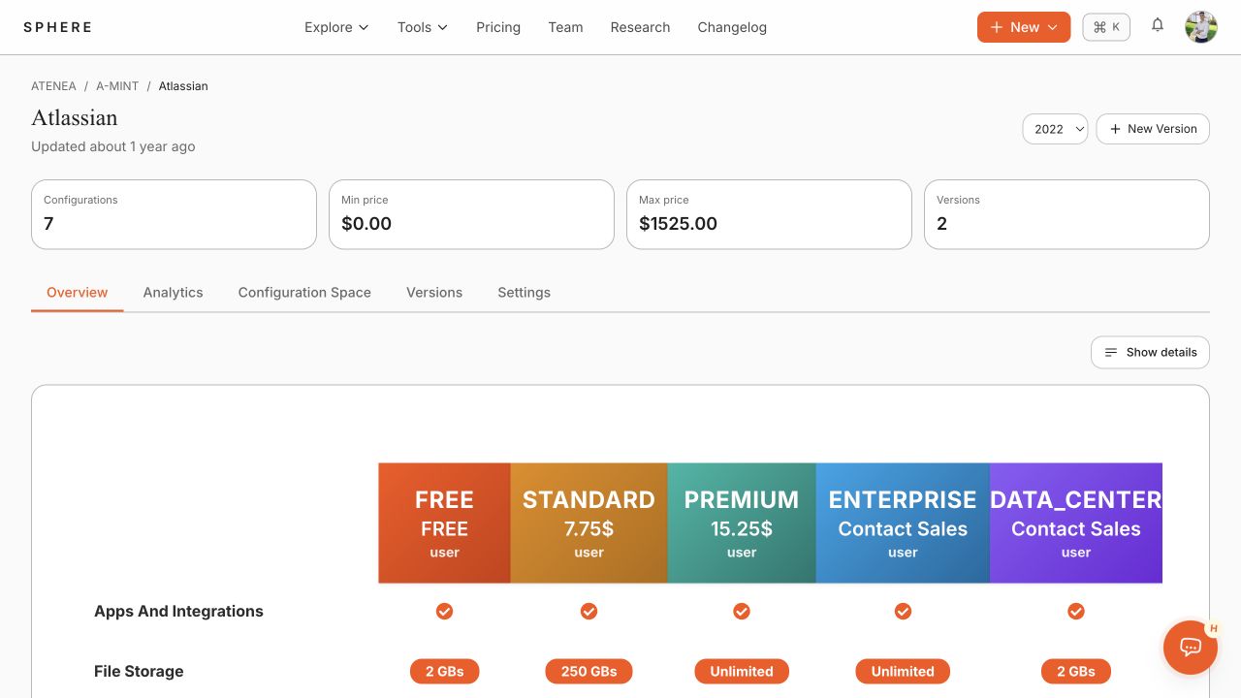Open the Research page
1241x698 pixels.
(x=640, y=27)
